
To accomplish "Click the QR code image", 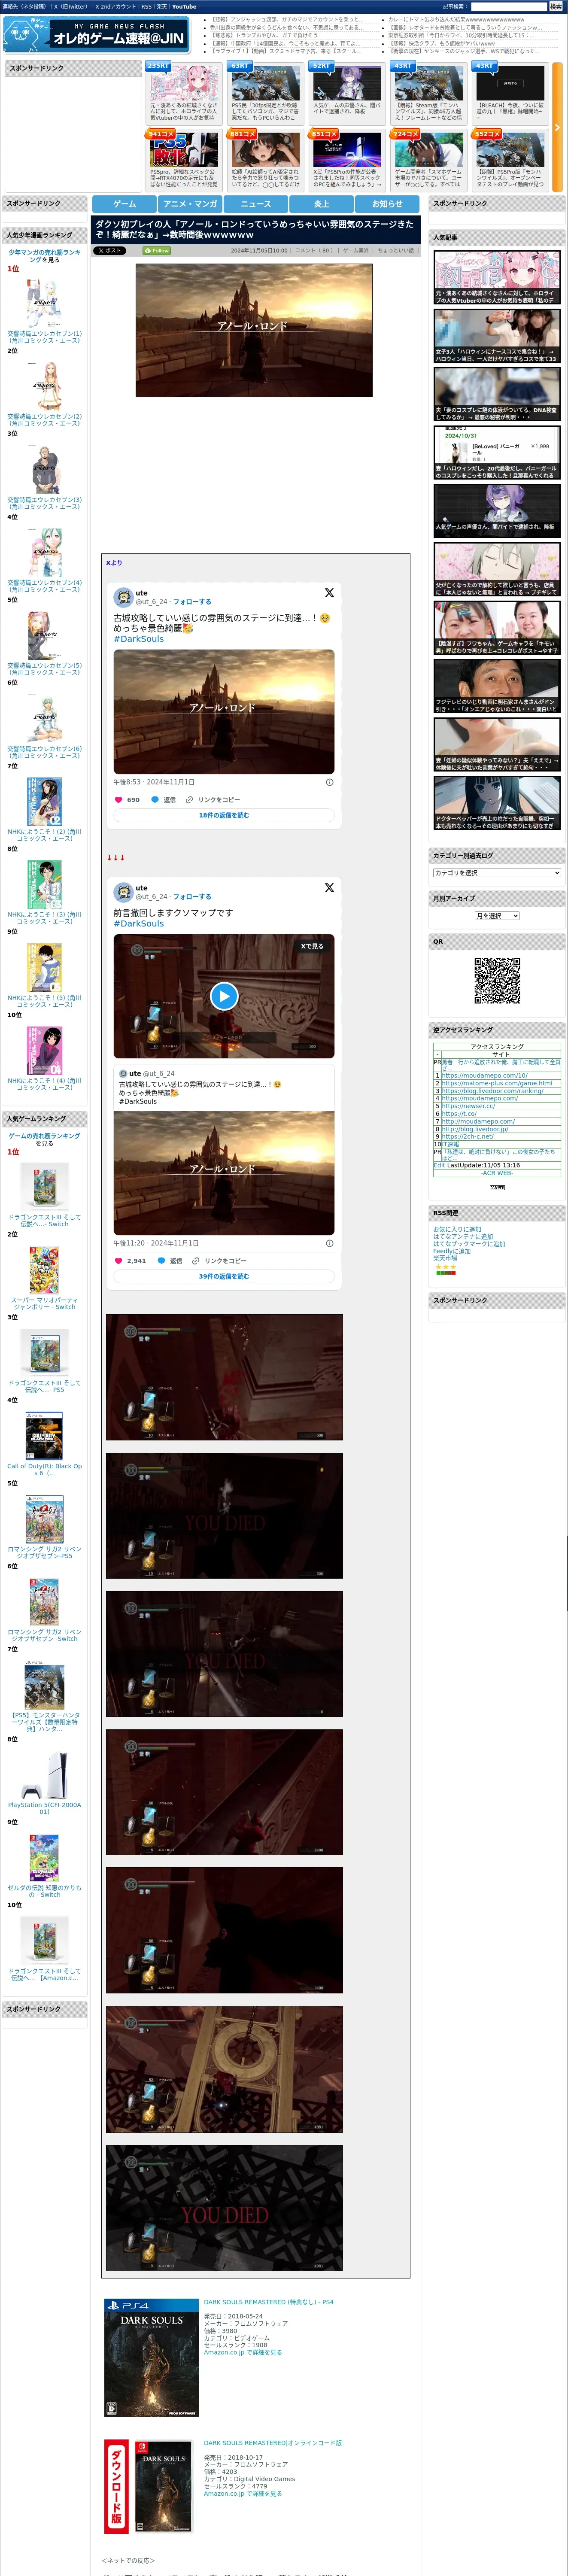I will pos(497,980).
